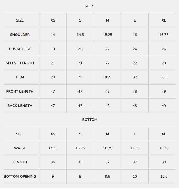Click the SHOULDER row label
This screenshot has height=188, width=179.
(20, 35)
